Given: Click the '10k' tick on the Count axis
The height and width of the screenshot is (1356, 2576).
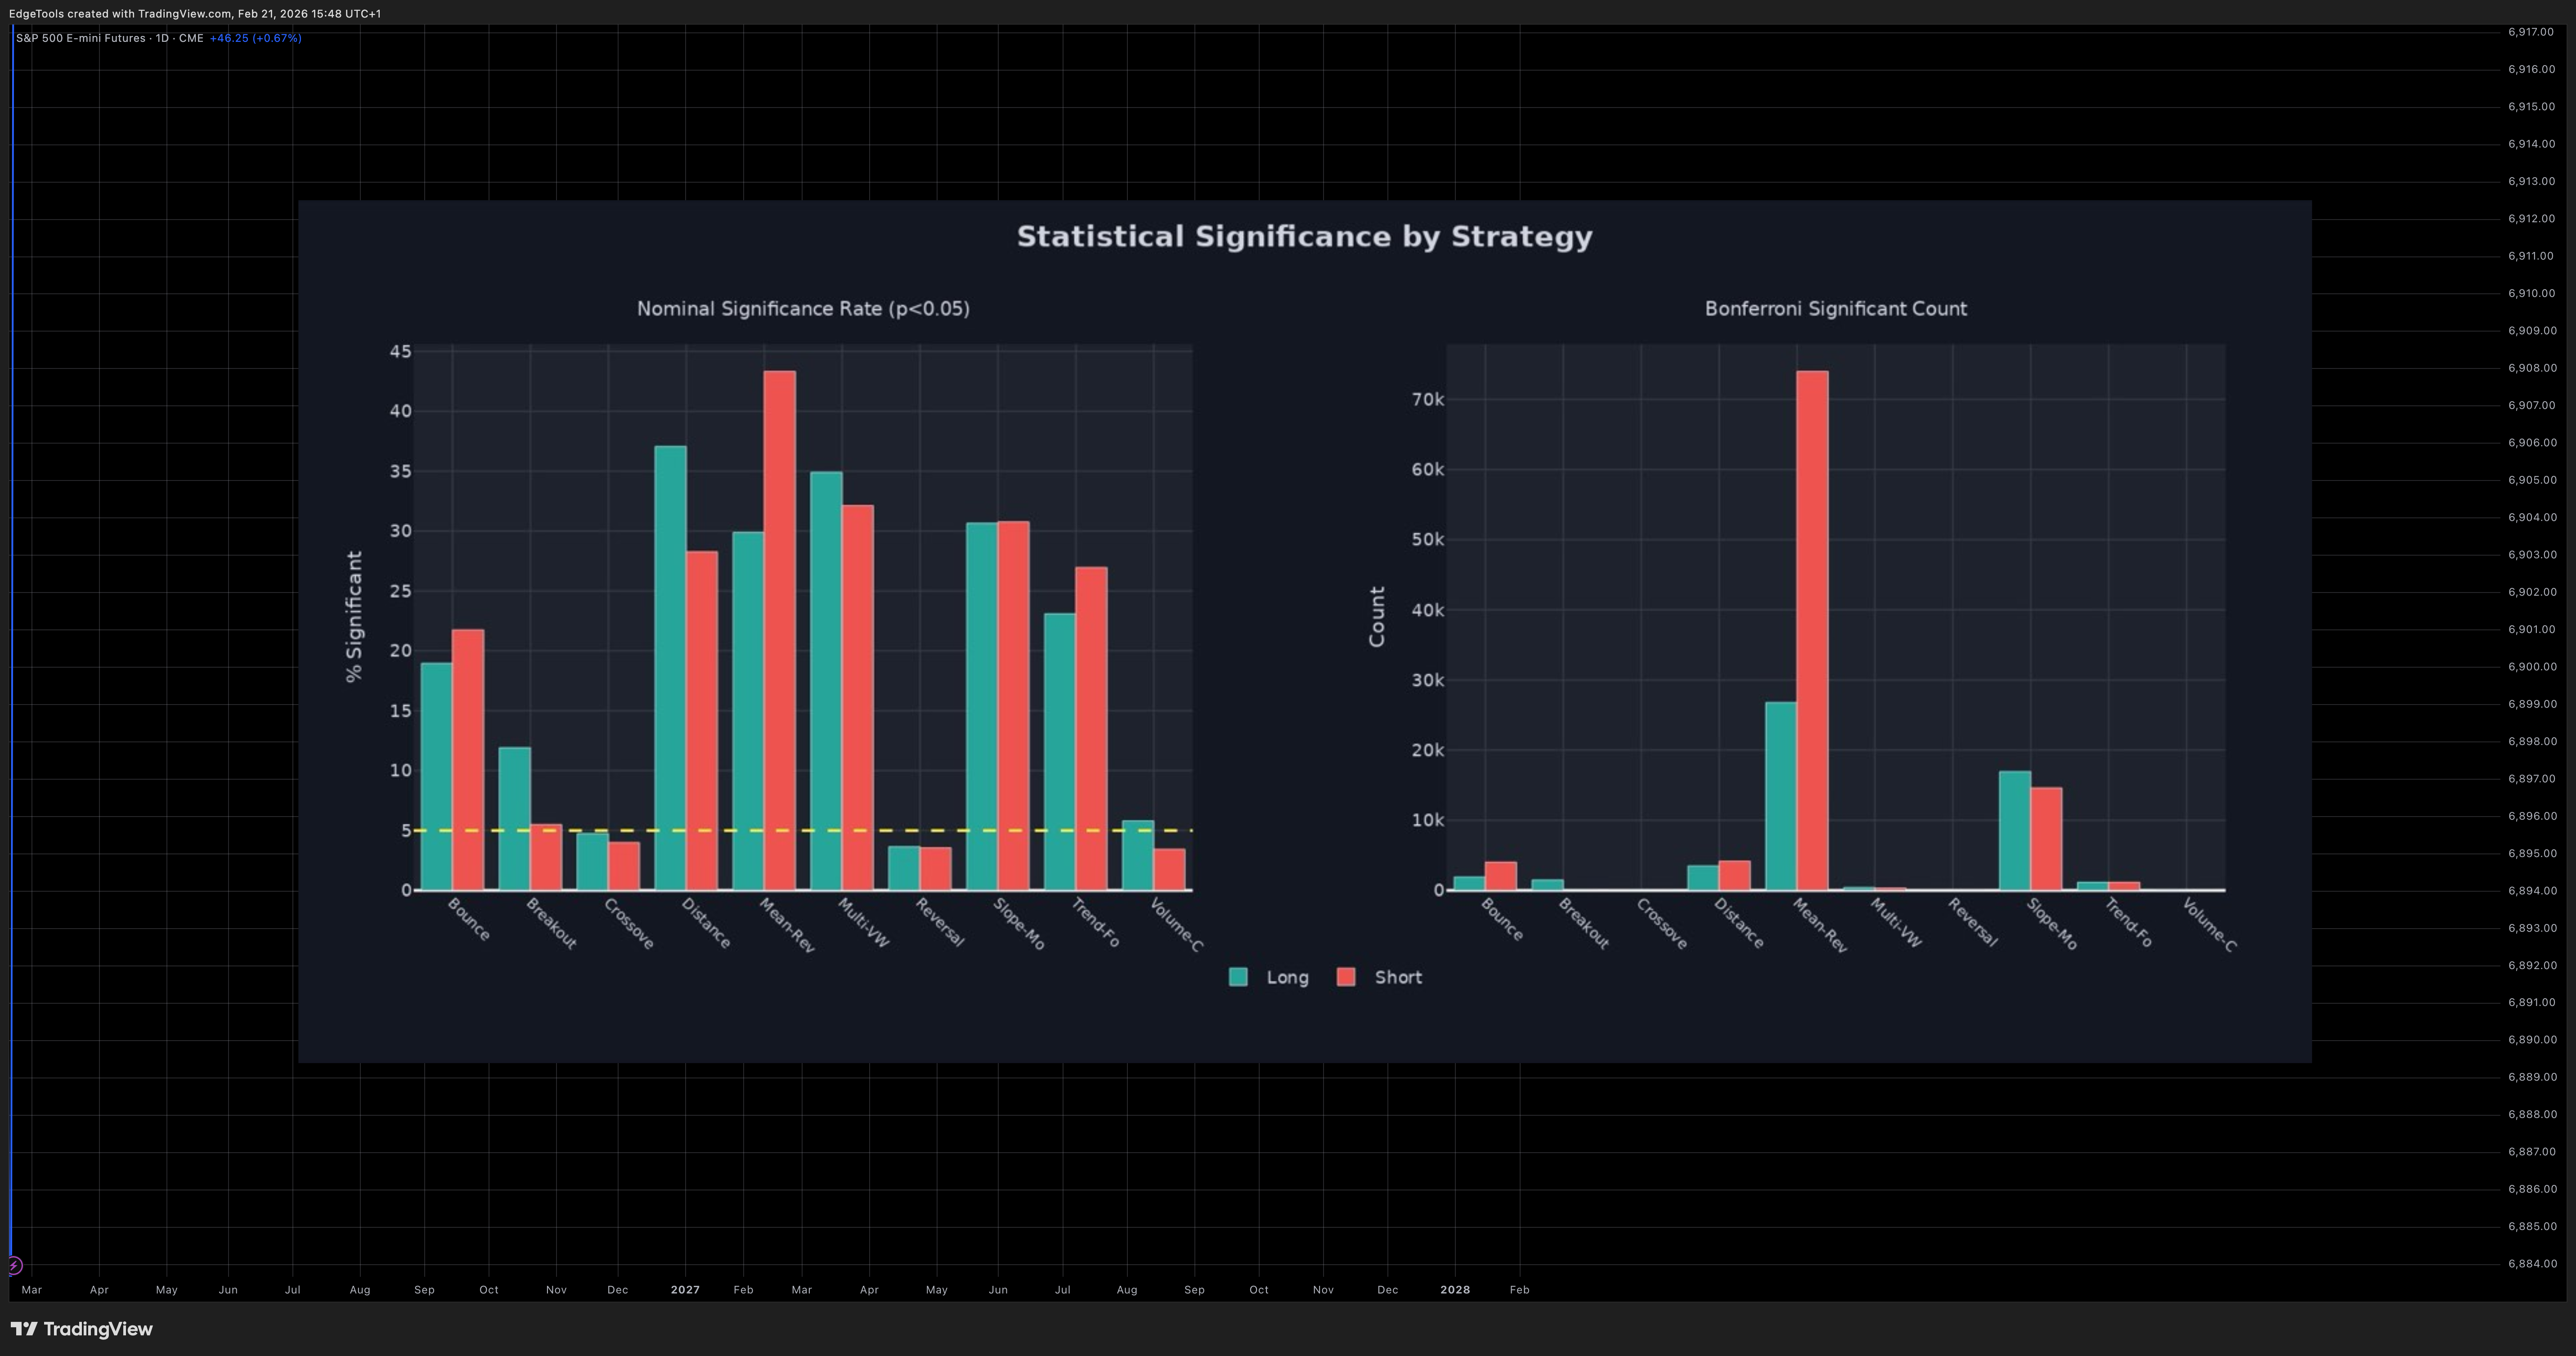Looking at the screenshot, I should point(1428,820).
